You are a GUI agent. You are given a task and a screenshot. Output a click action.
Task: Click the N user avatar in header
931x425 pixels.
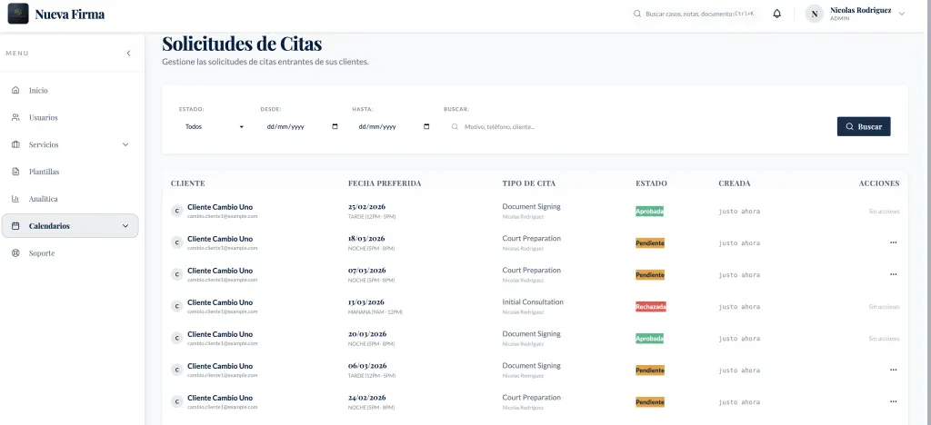click(814, 14)
